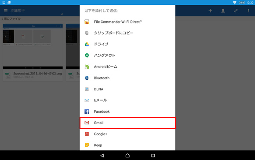Image resolution: width=255 pixels, height=160 pixels.
Task: Choose the Google+ text entry
Action: pyautogui.click(x=101, y=134)
